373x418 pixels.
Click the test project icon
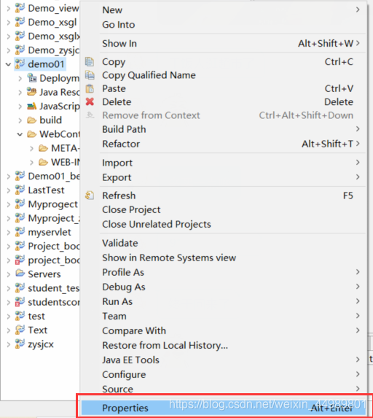20,316
